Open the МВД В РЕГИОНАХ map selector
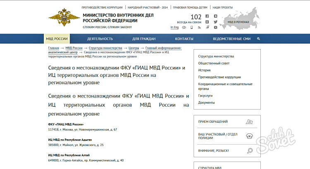This screenshot has width=310, height=169. [x=238, y=19]
